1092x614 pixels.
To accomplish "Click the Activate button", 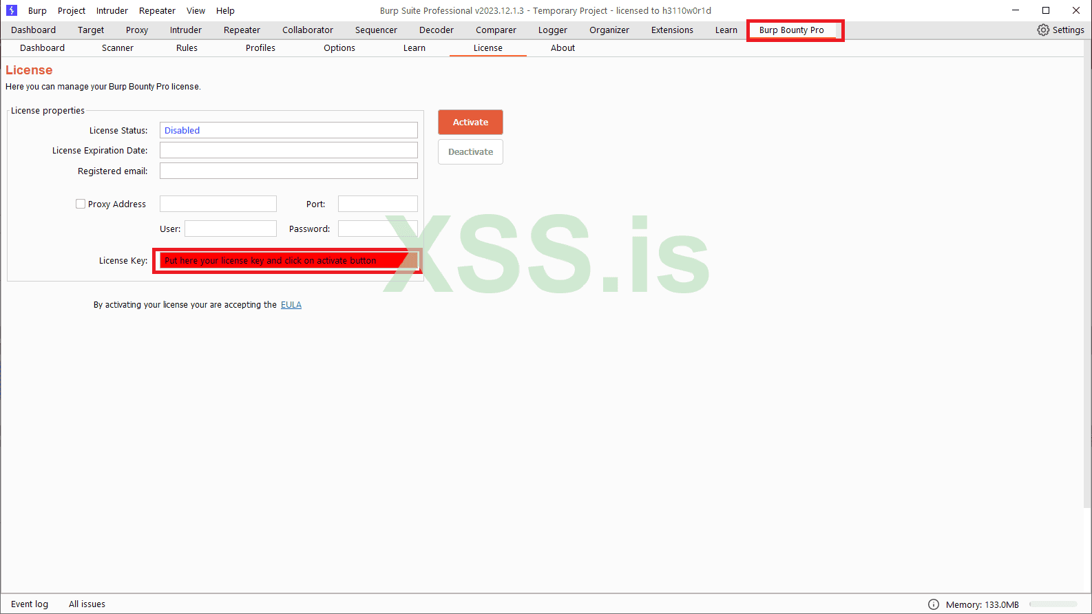I will click(470, 123).
